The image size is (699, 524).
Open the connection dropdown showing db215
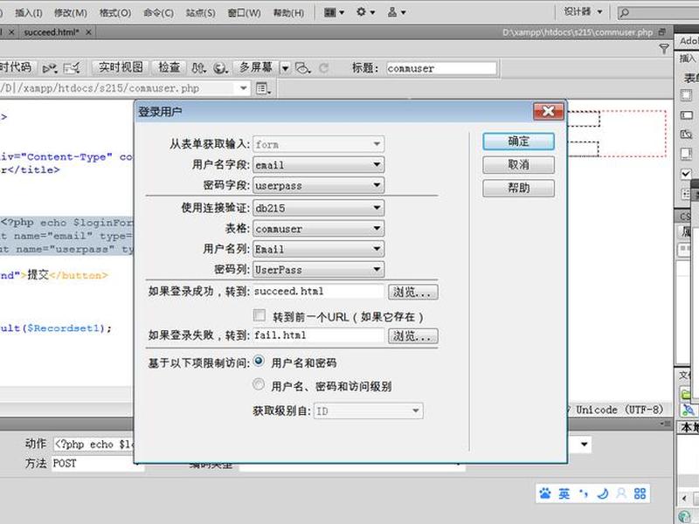(x=318, y=208)
